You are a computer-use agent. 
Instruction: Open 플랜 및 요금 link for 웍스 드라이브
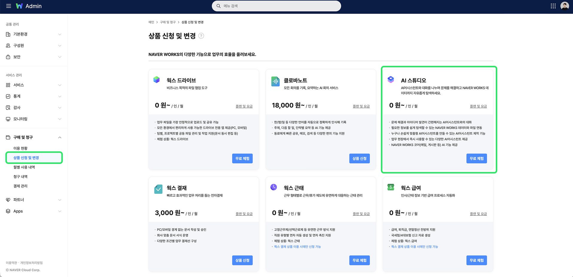[x=244, y=106]
